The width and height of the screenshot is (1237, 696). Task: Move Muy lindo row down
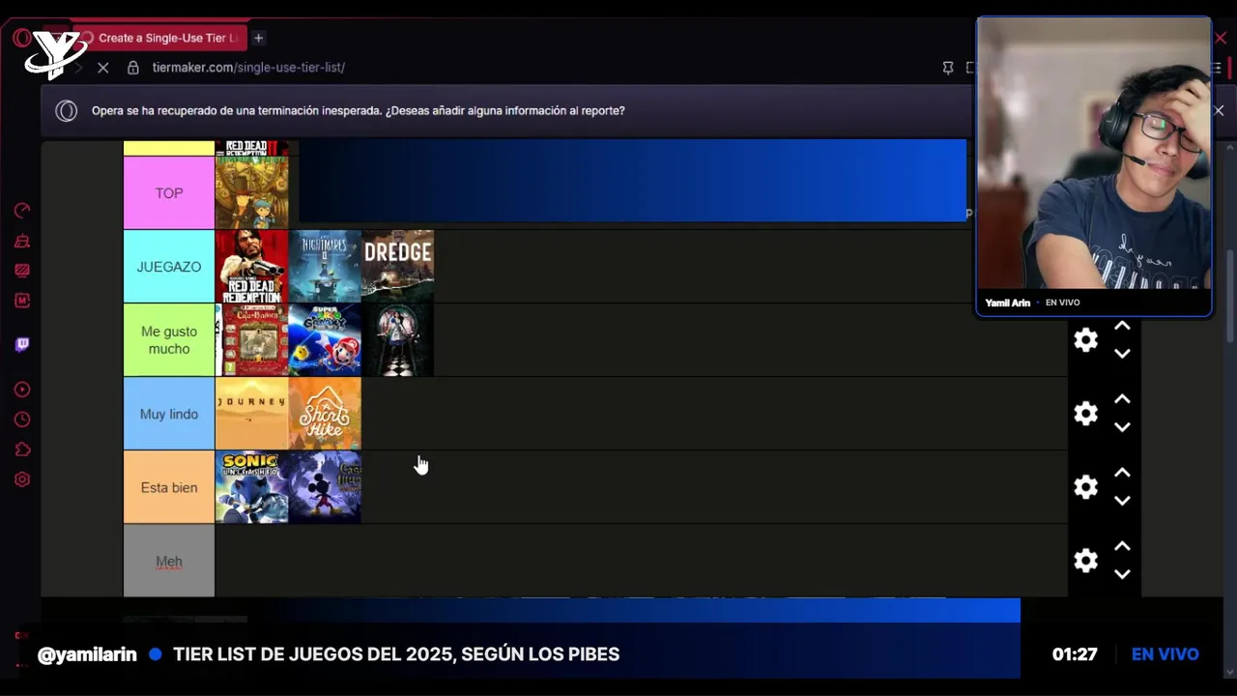pyautogui.click(x=1122, y=427)
